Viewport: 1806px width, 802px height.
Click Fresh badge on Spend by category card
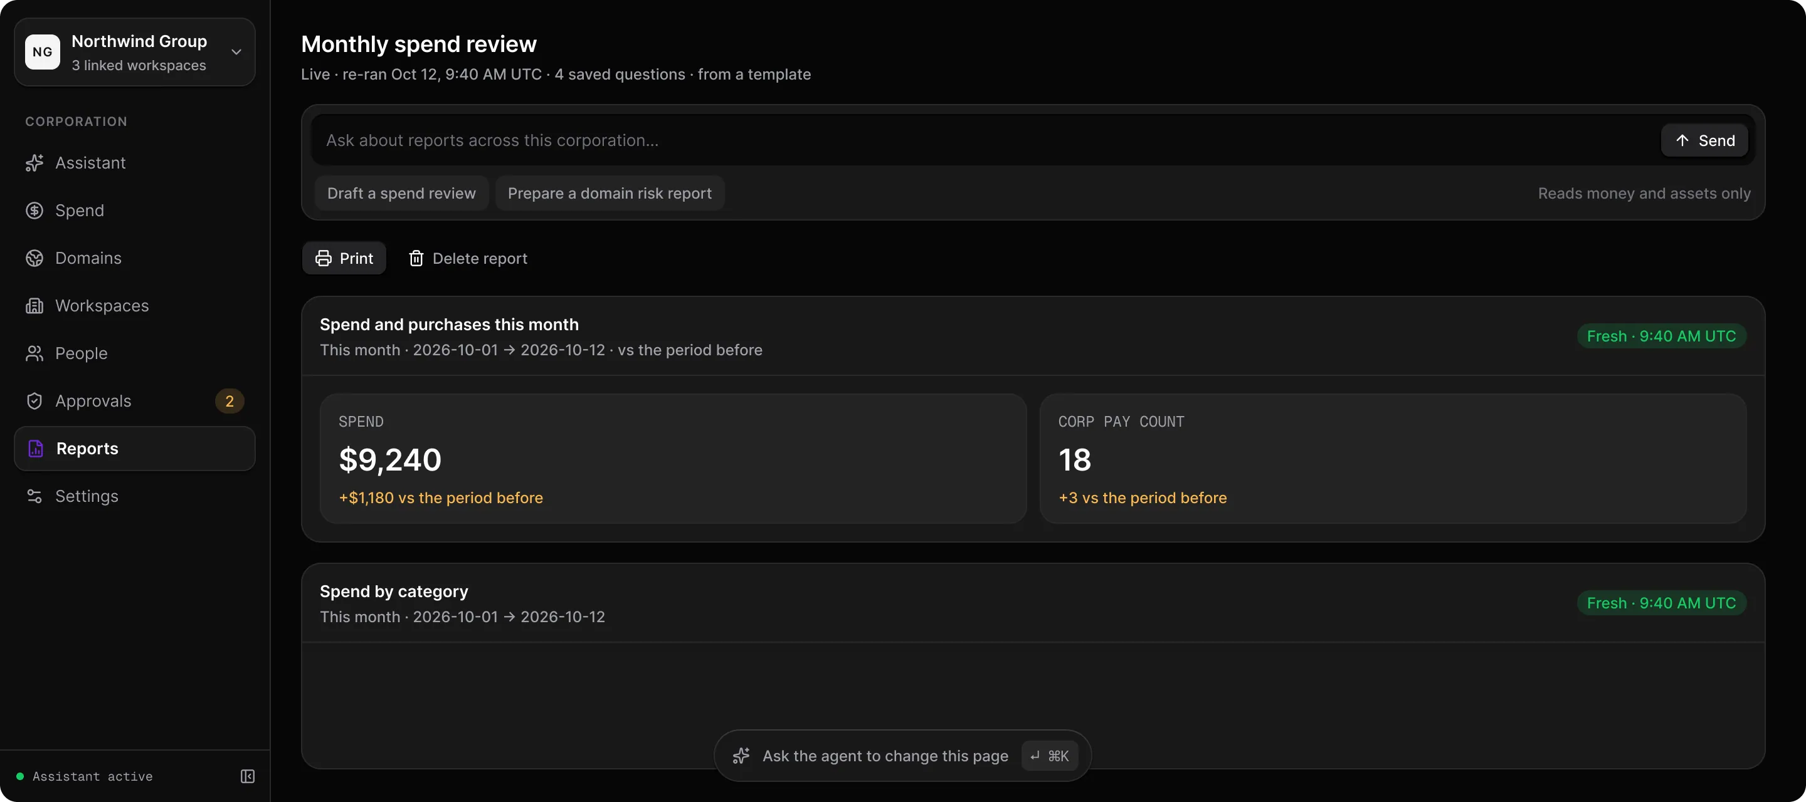coord(1661,603)
